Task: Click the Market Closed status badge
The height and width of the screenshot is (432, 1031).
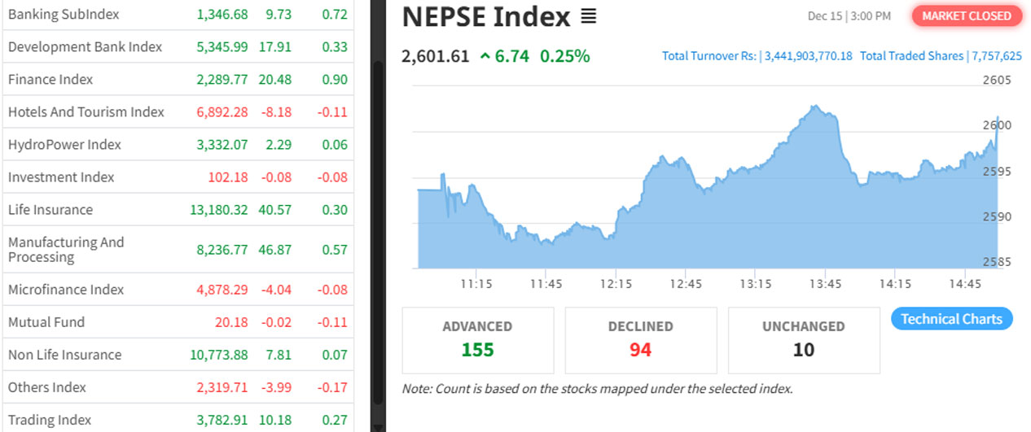Action: pos(967,15)
